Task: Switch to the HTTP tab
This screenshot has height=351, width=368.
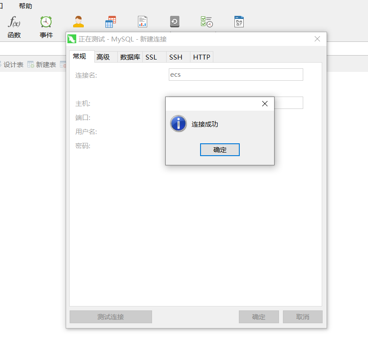Action: [x=201, y=57]
